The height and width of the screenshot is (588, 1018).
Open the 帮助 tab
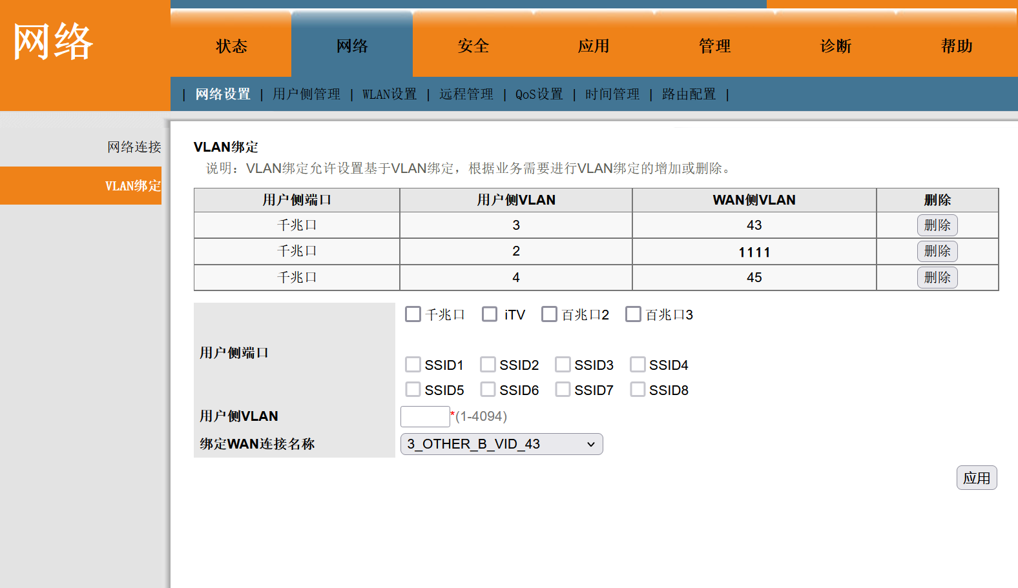(956, 46)
